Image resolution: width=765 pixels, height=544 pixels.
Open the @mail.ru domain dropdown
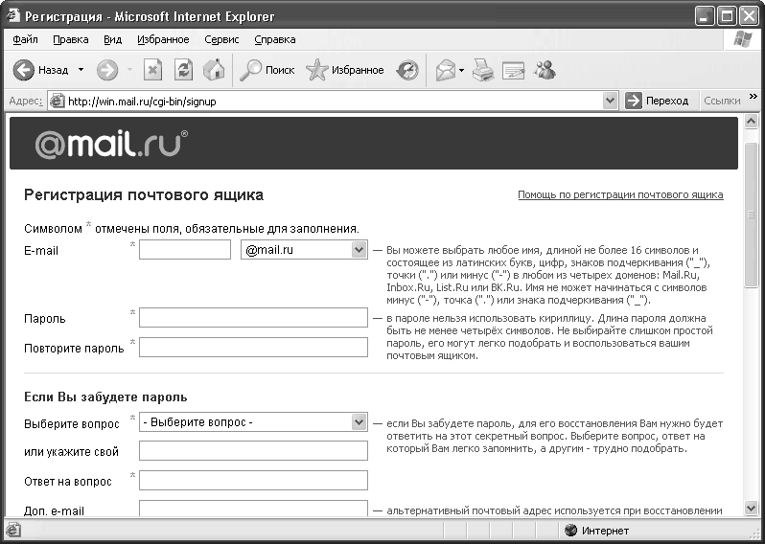pos(304,250)
